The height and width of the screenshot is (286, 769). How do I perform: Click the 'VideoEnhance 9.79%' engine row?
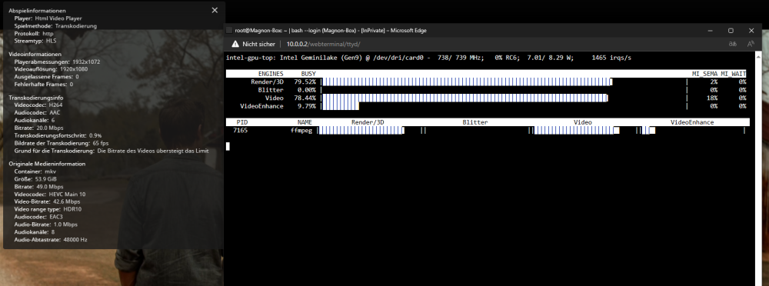click(486, 106)
